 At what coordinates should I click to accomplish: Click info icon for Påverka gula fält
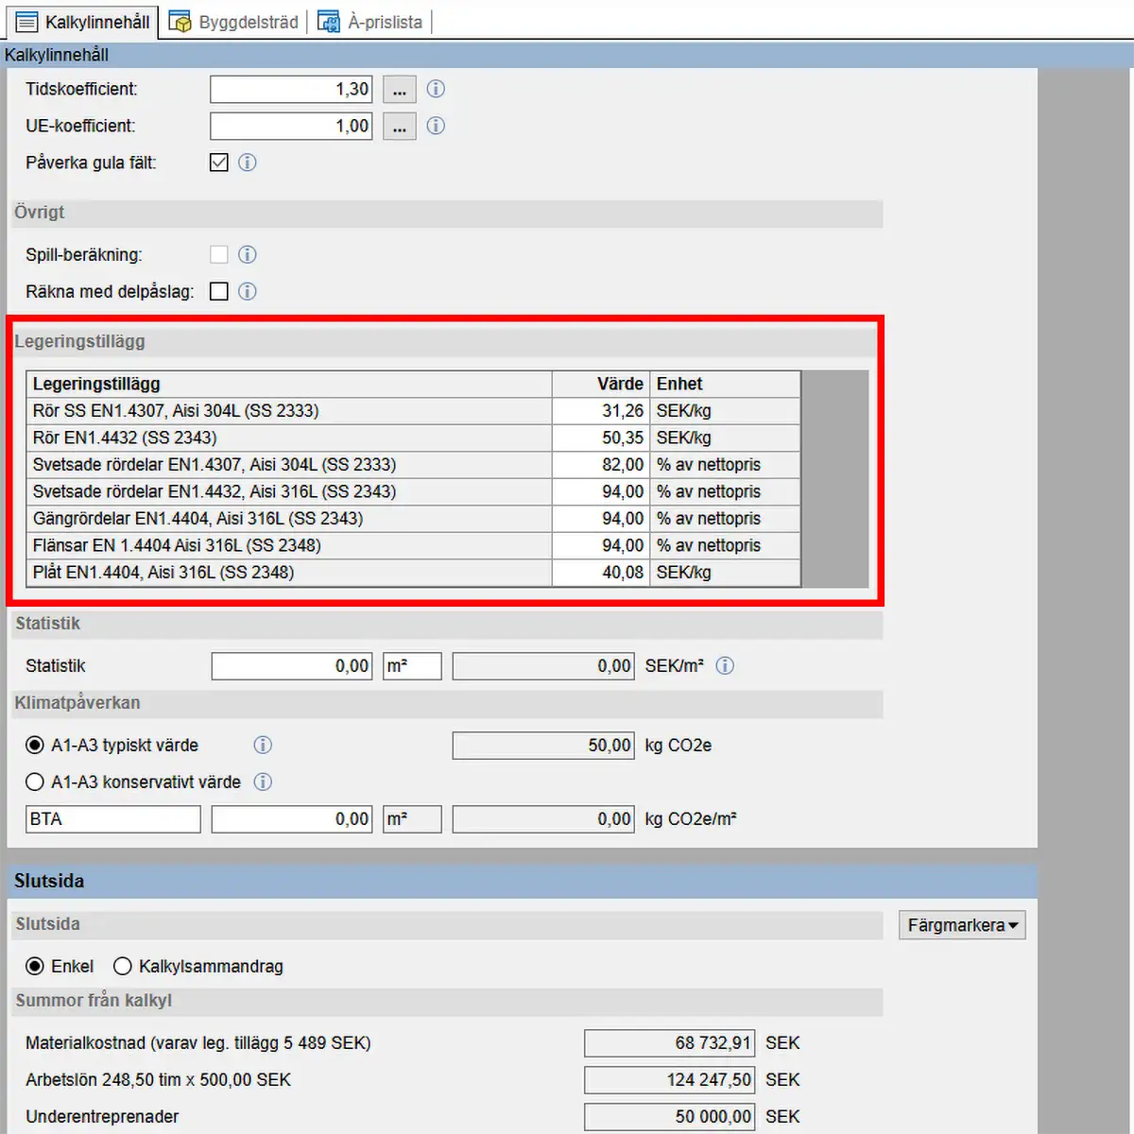click(x=248, y=163)
